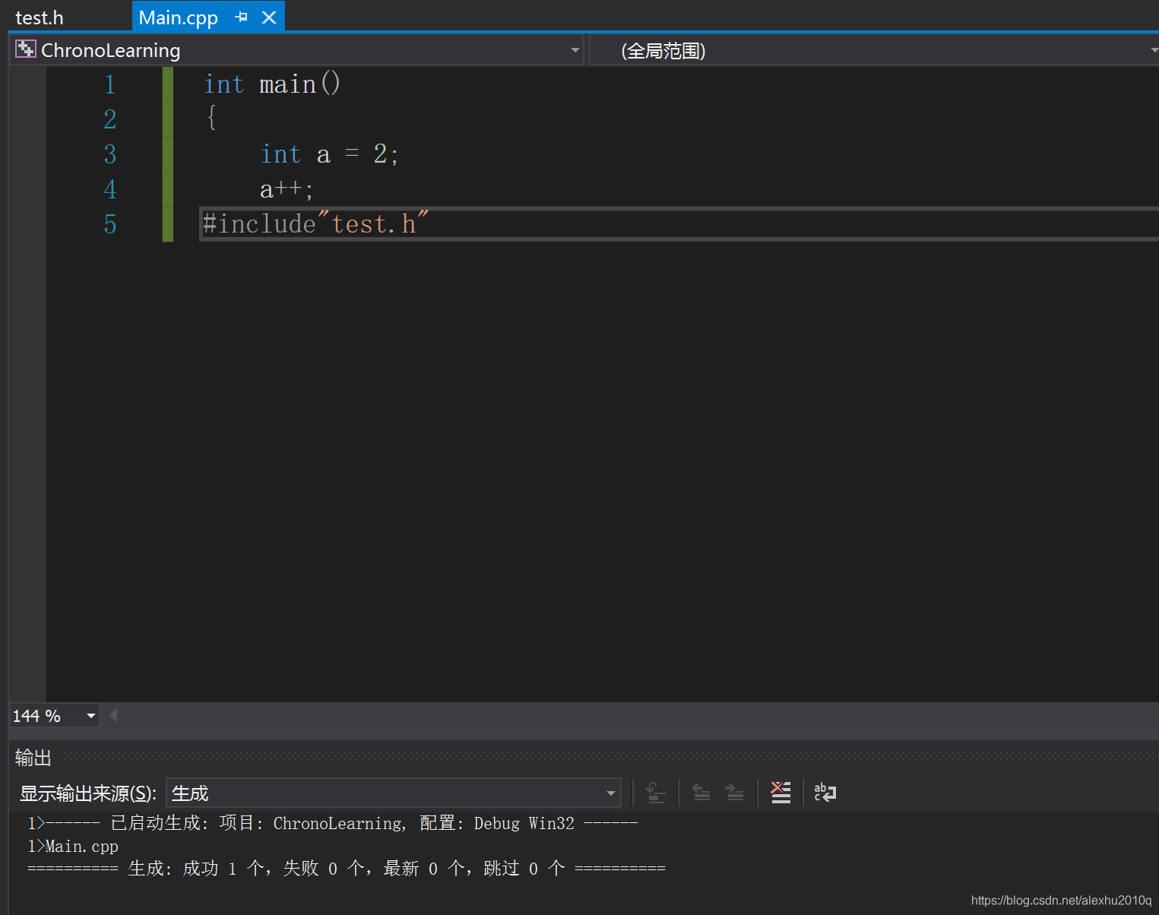Open the 生成 output source dropdown

click(394, 793)
